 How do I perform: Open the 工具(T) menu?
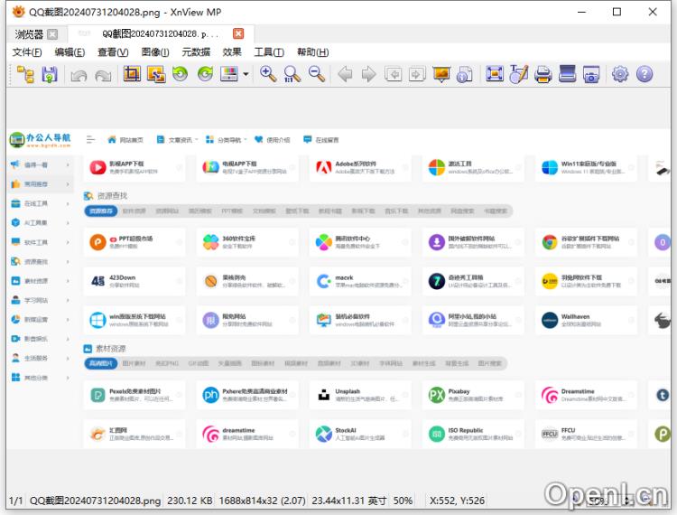269,52
